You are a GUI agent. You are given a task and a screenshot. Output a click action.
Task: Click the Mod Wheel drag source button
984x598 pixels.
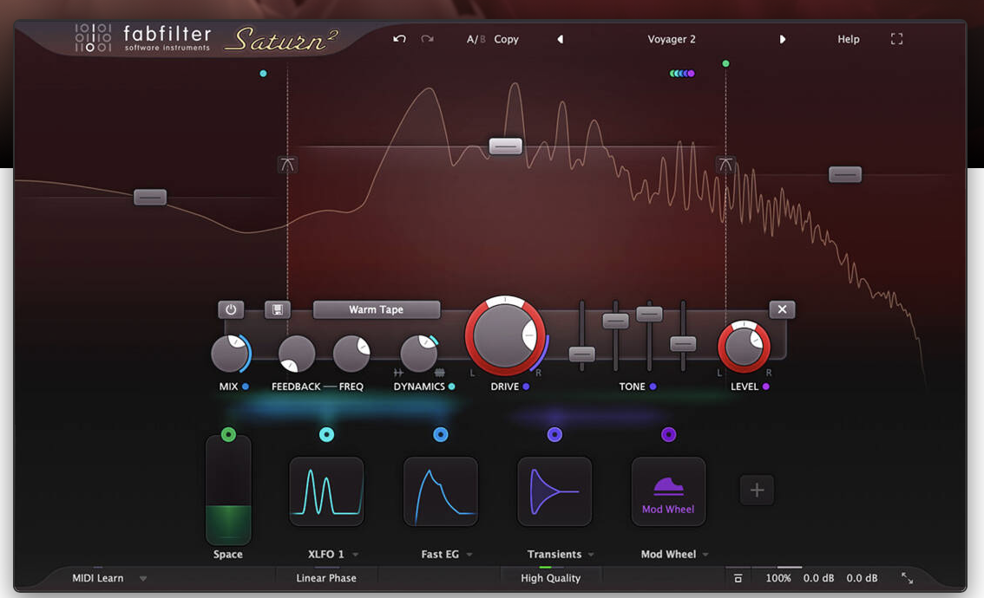(x=668, y=434)
